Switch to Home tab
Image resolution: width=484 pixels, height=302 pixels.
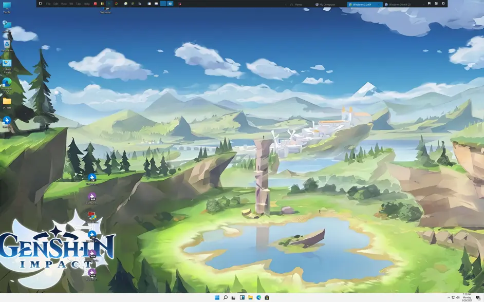tap(296, 4)
